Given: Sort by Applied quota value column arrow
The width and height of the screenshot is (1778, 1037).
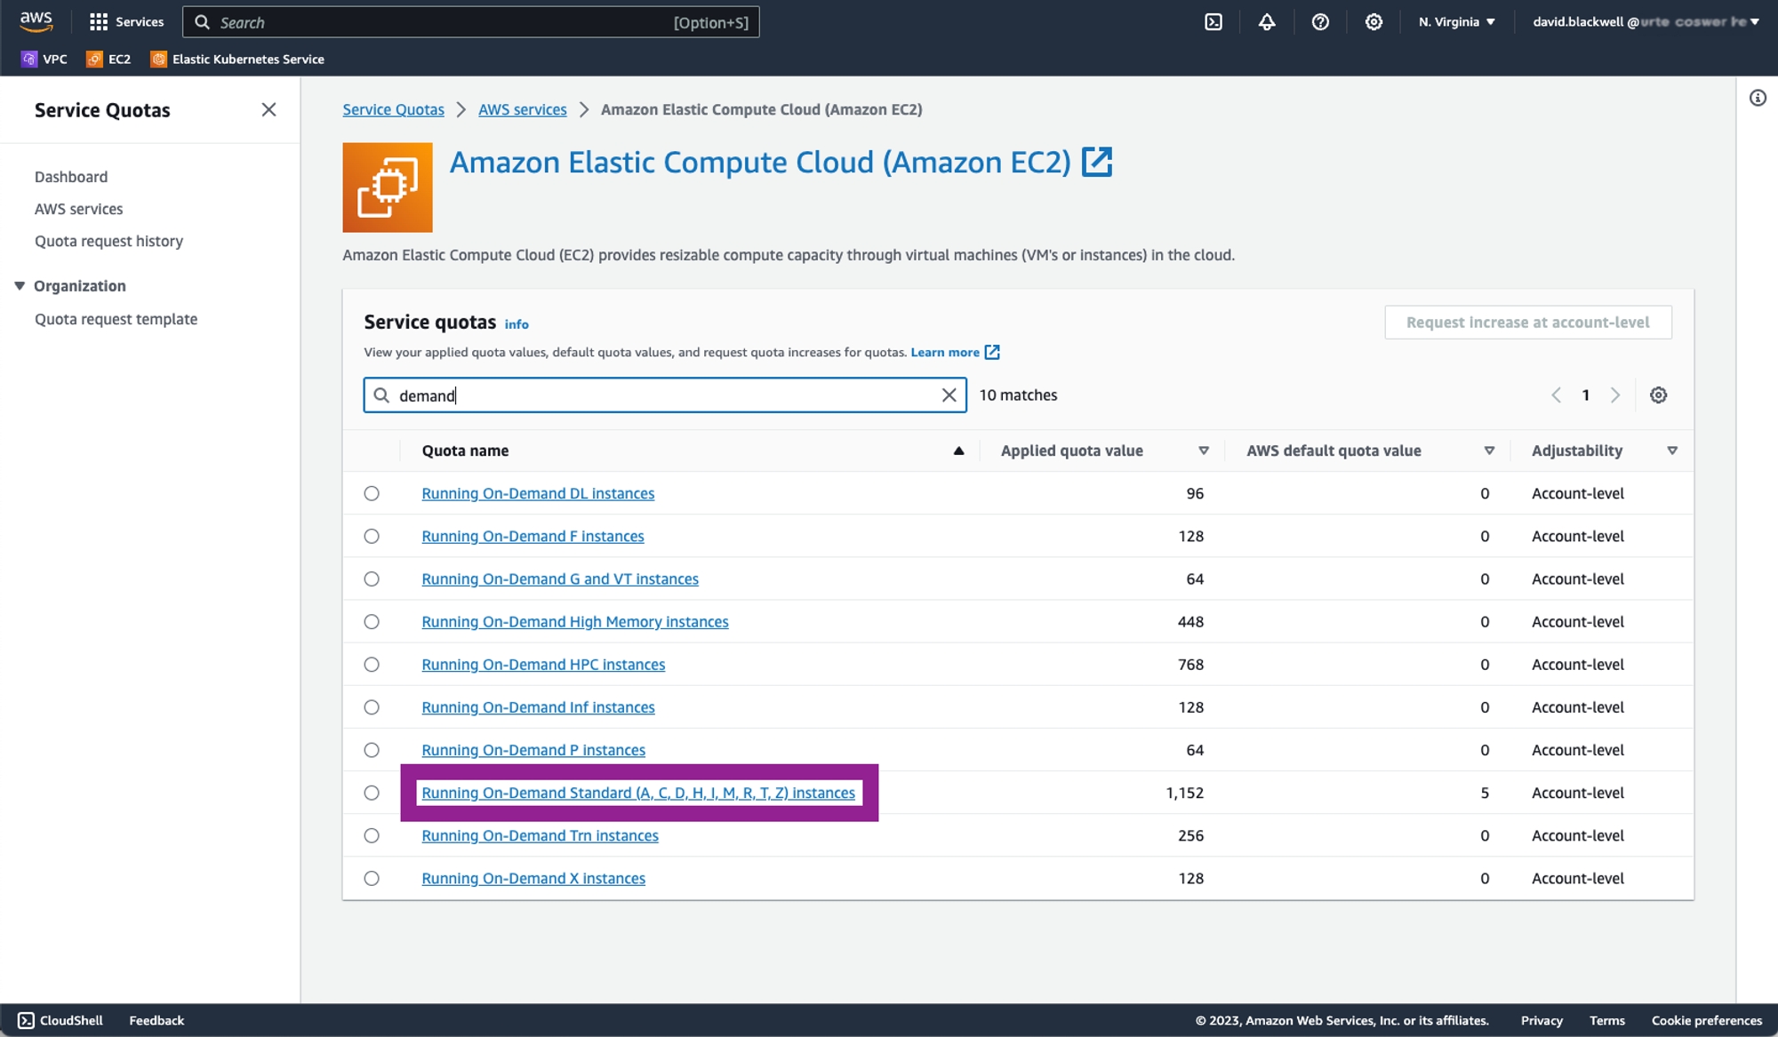Looking at the screenshot, I should click(1204, 451).
